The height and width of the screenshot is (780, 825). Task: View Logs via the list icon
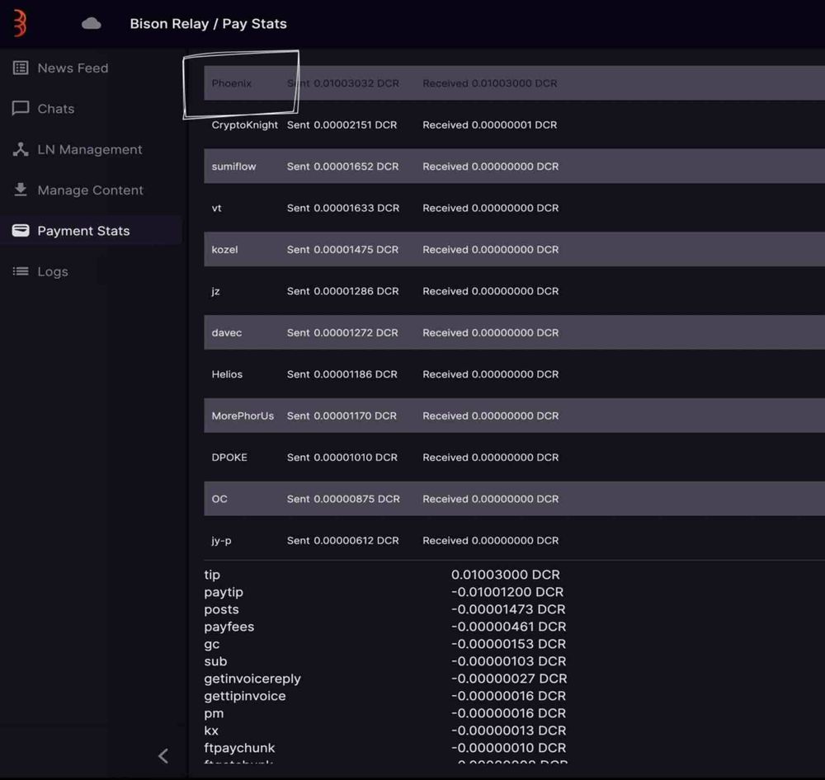pos(21,271)
